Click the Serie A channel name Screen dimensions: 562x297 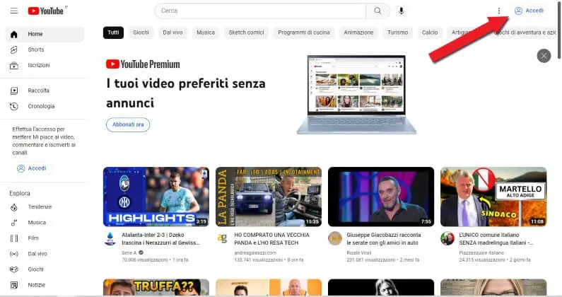click(x=129, y=252)
